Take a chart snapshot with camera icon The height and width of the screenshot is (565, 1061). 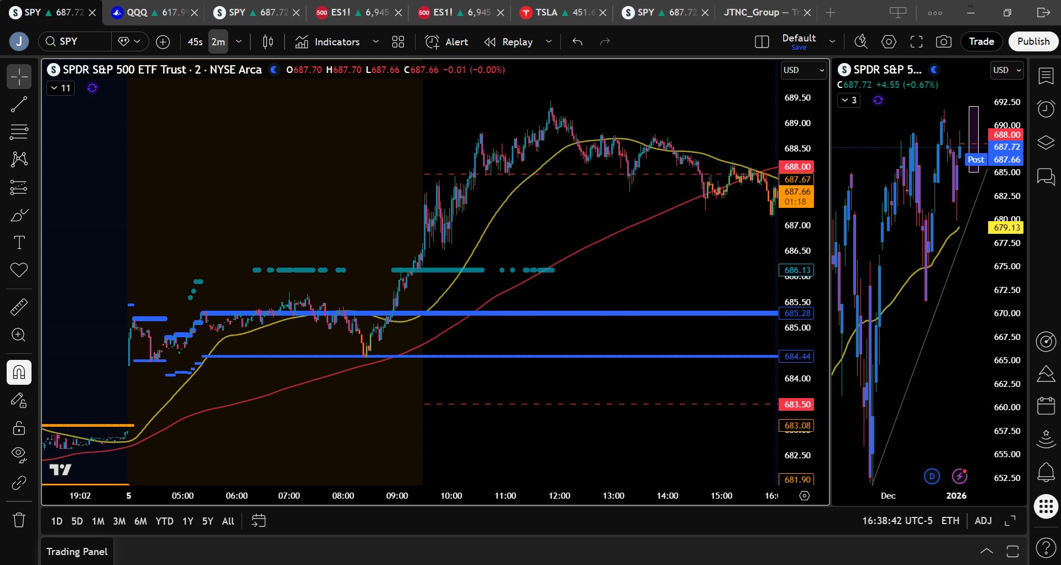(x=944, y=41)
